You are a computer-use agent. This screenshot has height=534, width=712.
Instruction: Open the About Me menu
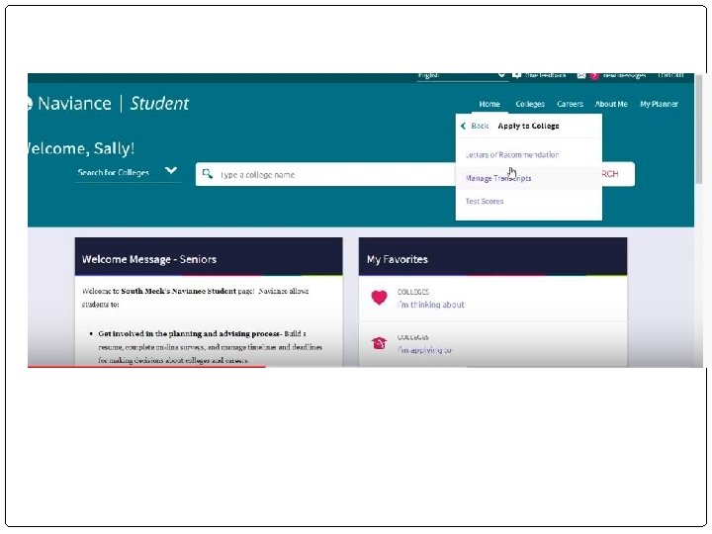(611, 104)
